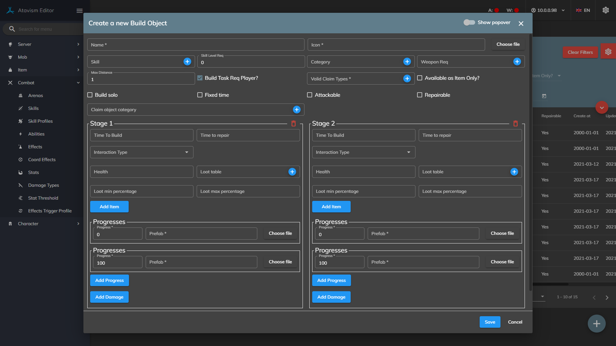The image size is (616, 346).
Task: Uncheck Build Task Req Player checkbox
Action: [200, 78]
